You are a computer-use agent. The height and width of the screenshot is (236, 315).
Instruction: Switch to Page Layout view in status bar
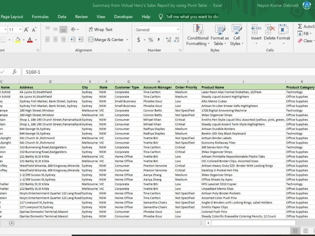coord(306,231)
